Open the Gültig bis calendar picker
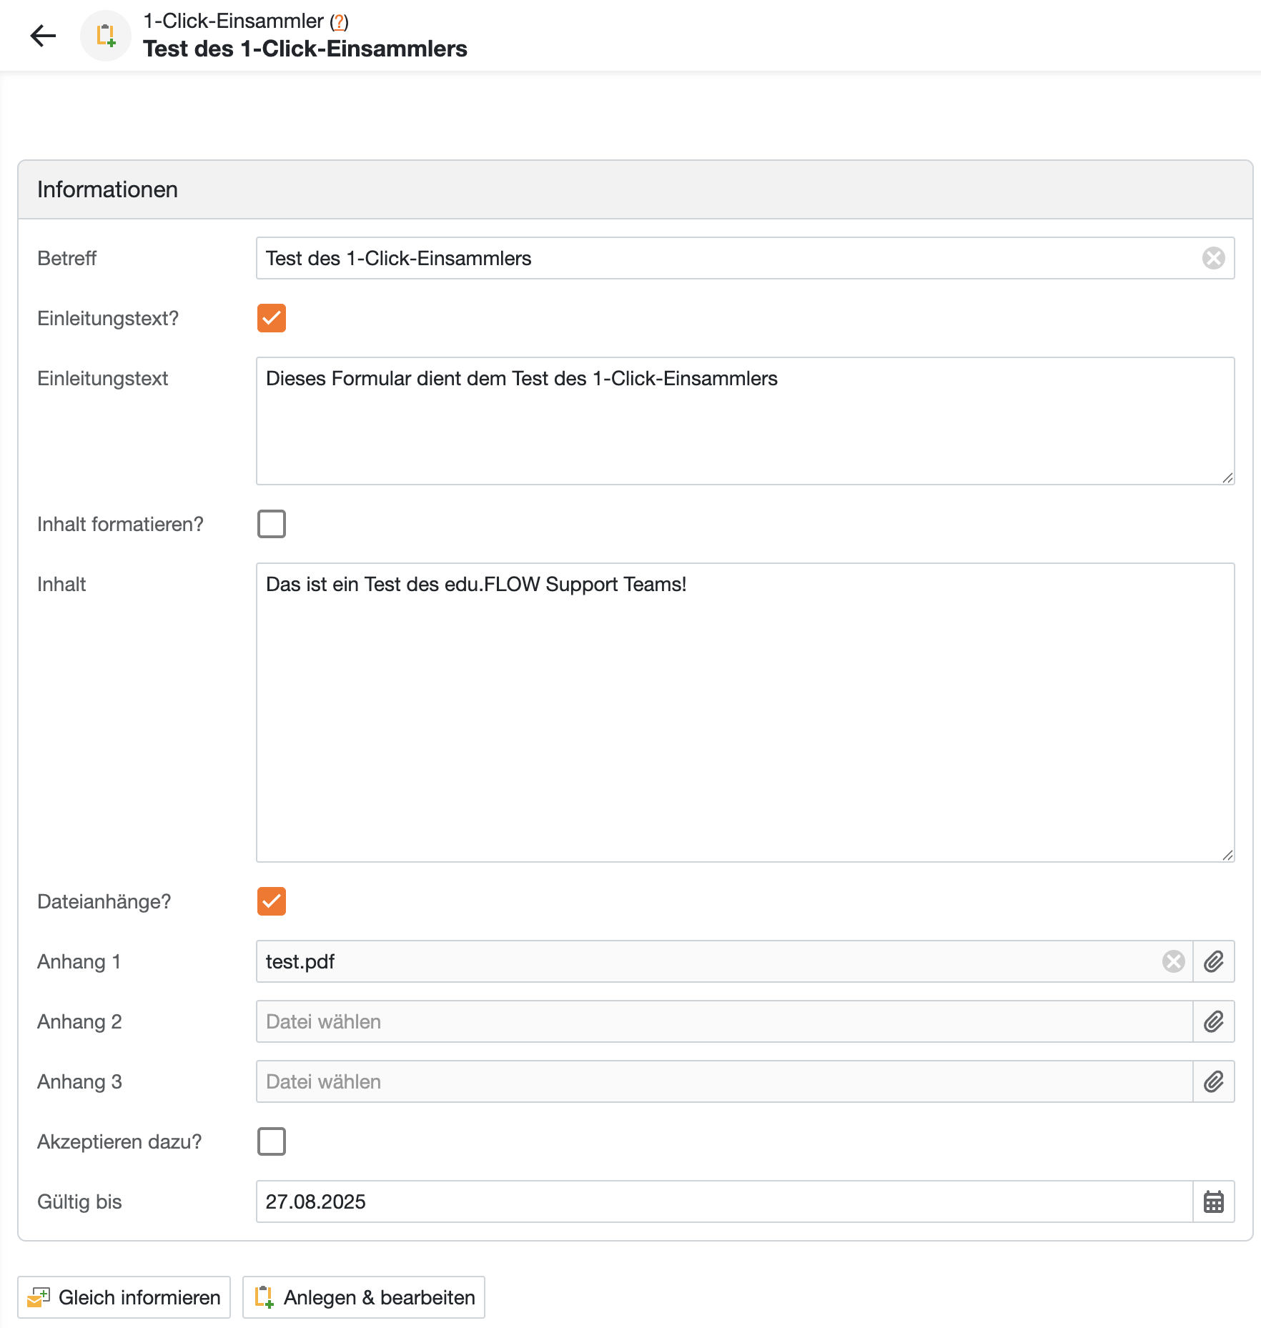1261x1328 pixels. point(1213,1201)
